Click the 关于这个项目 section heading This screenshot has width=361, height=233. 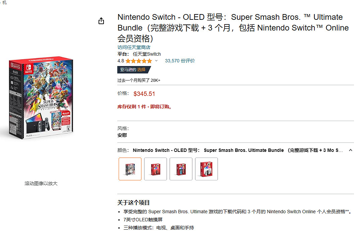click(x=133, y=202)
